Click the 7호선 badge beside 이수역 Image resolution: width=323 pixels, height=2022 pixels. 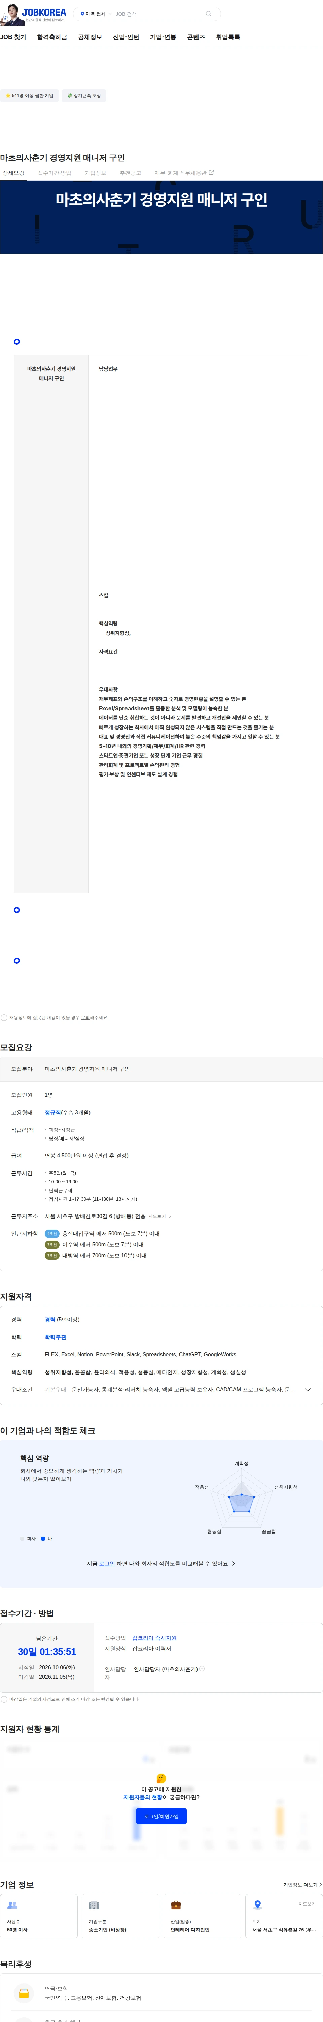click(x=52, y=1244)
